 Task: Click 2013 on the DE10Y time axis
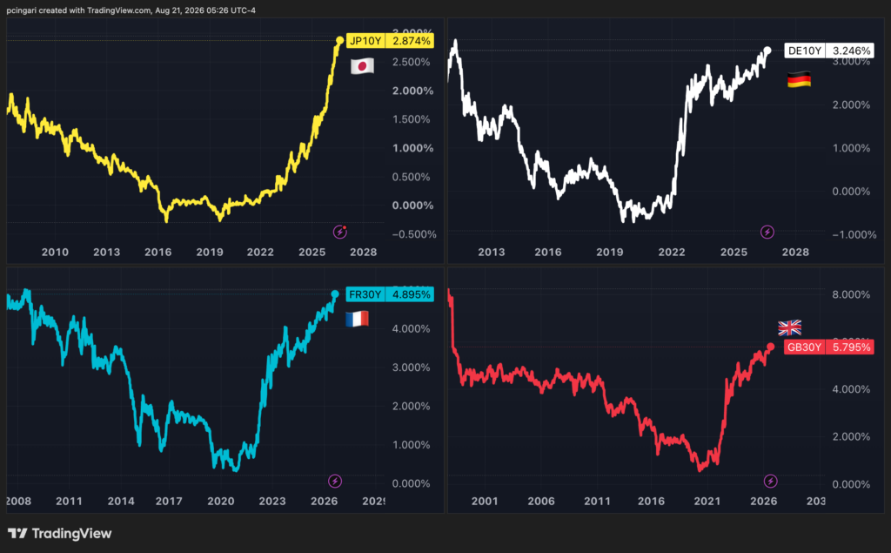[x=491, y=252]
